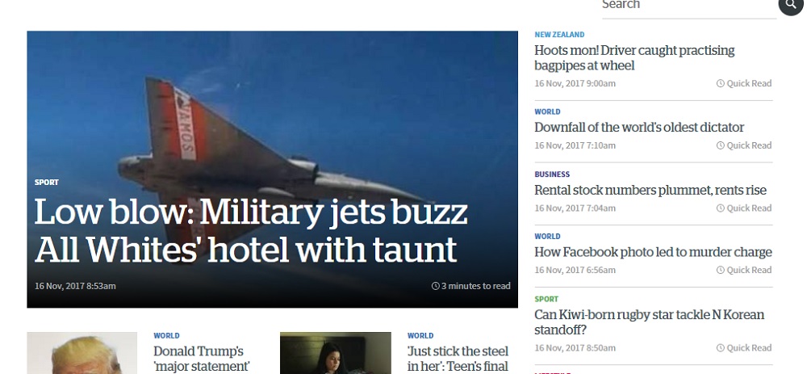Open 'Donald Trump's major statement' headline

point(201,359)
